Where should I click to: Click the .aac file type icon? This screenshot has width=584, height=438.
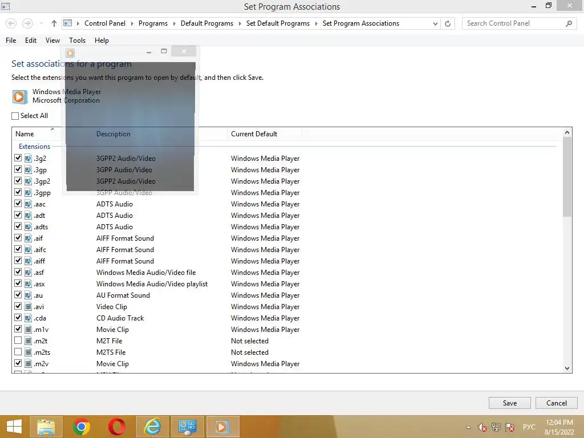pyautogui.click(x=28, y=204)
